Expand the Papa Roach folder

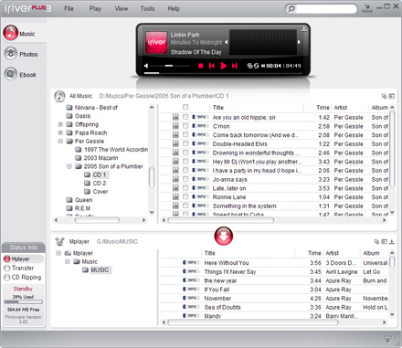60,132
